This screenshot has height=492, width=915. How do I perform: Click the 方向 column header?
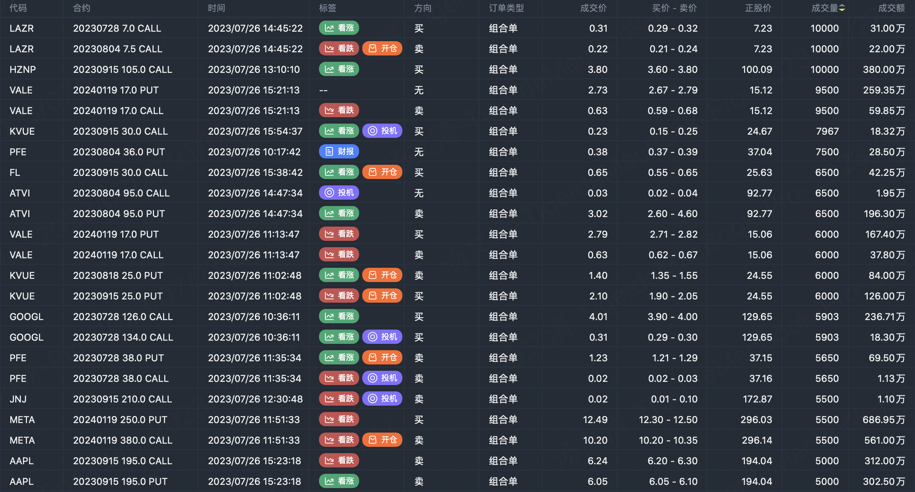[423, 8]
